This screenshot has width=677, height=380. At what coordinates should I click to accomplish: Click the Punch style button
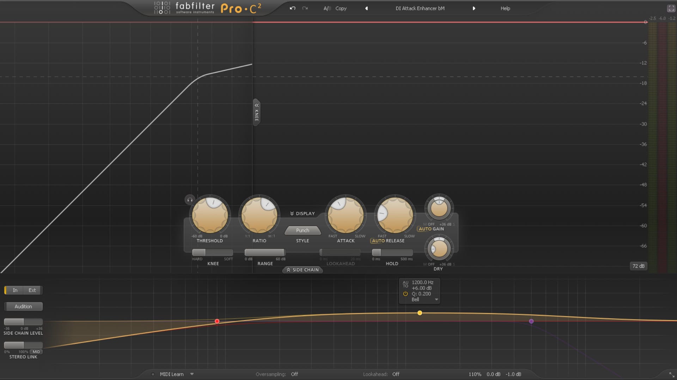click(303, 230)
